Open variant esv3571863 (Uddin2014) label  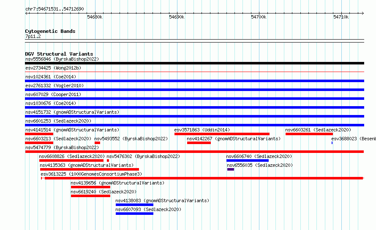[202, 130]
